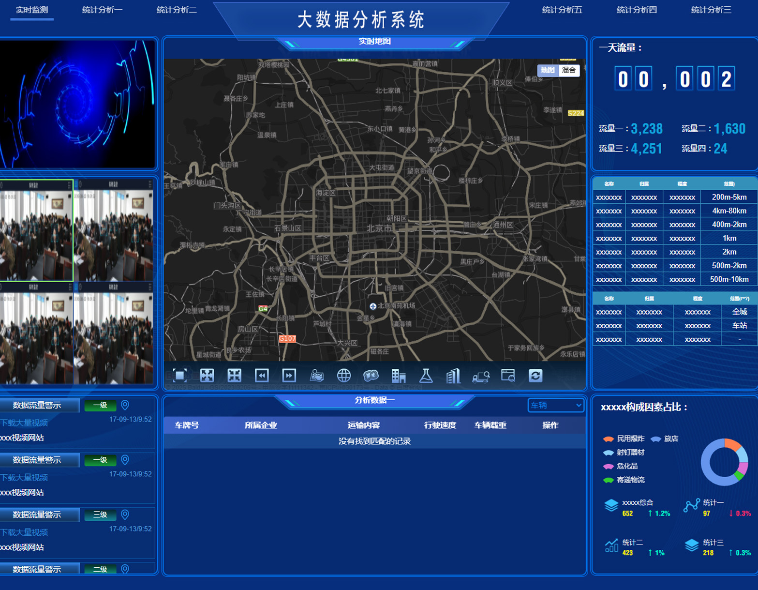The width and height of the screenshot is (758, 590).
Task: Click the fullscreen frame icon in map toolbar
Action: point(180,376)
